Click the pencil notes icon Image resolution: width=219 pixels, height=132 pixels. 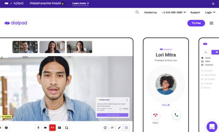coord(119,128)
